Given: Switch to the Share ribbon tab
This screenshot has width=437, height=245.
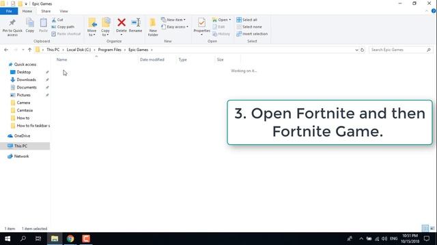Looking at the screenshot, I should [46, 11].
